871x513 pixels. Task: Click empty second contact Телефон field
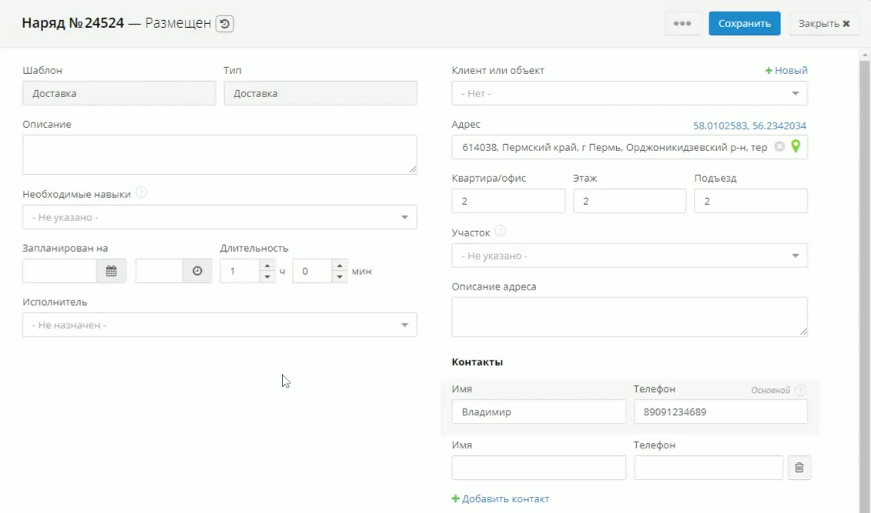click(709, 468)
